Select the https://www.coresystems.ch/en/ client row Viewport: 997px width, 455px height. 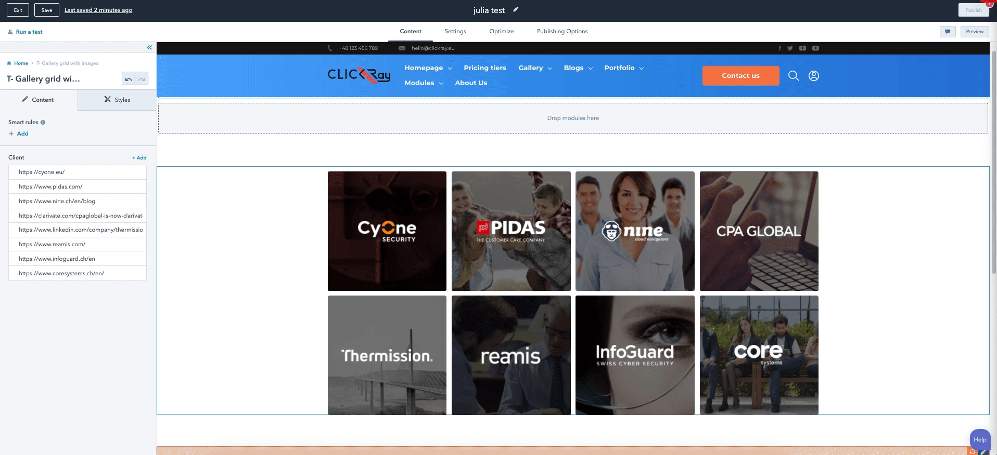click(78, 273)
